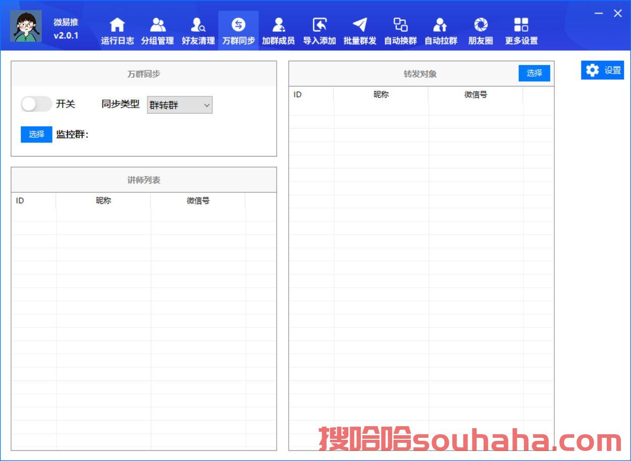The image size is (631, 461).
Task: Click 昵称 column header in 讲师列表
Action: tap(103, 200)
